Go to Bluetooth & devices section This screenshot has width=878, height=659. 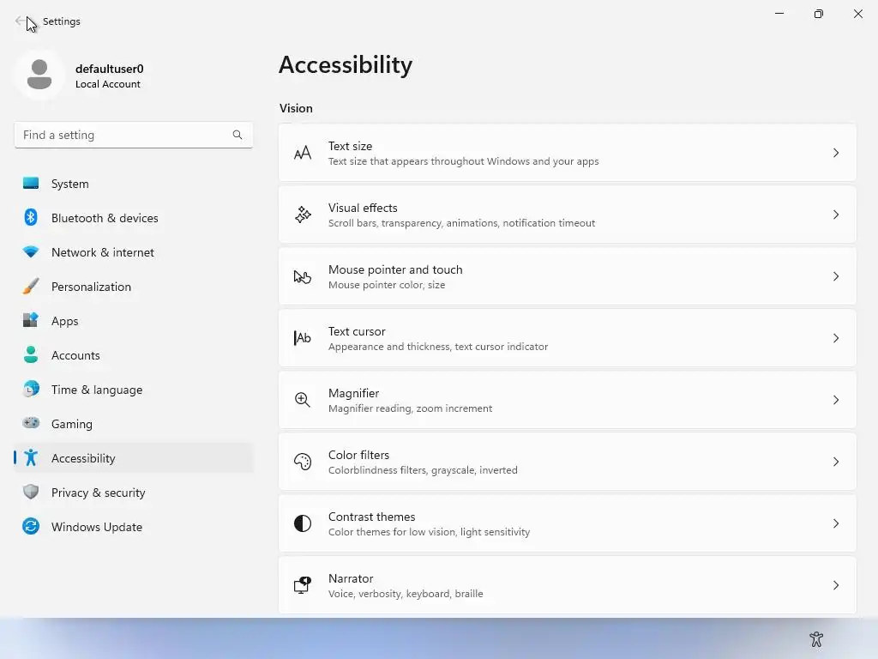pyautogui.click(x=105, y=218)
